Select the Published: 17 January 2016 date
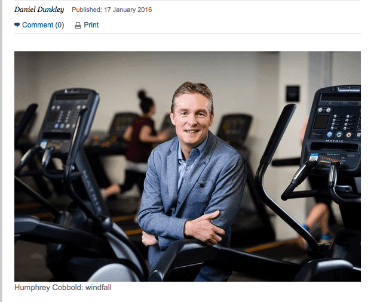 112,10
